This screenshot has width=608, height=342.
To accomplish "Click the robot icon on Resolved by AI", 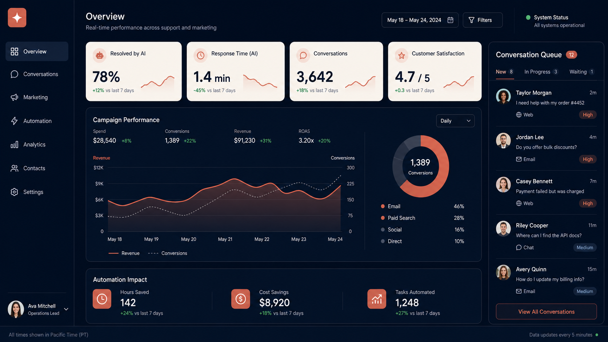I will (x=100, y=55).
